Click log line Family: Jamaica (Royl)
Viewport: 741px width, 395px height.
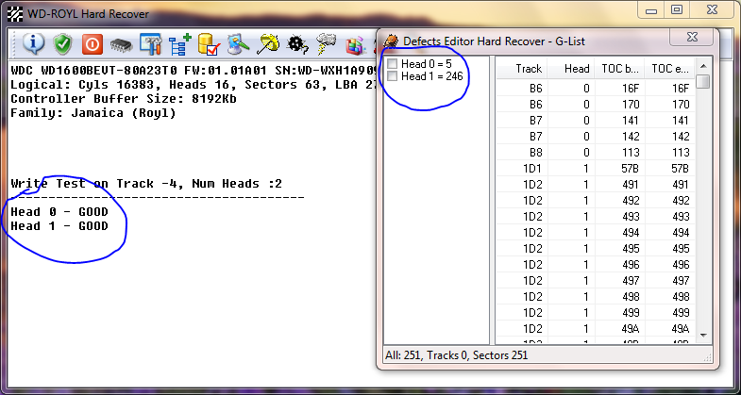(93, 113)
